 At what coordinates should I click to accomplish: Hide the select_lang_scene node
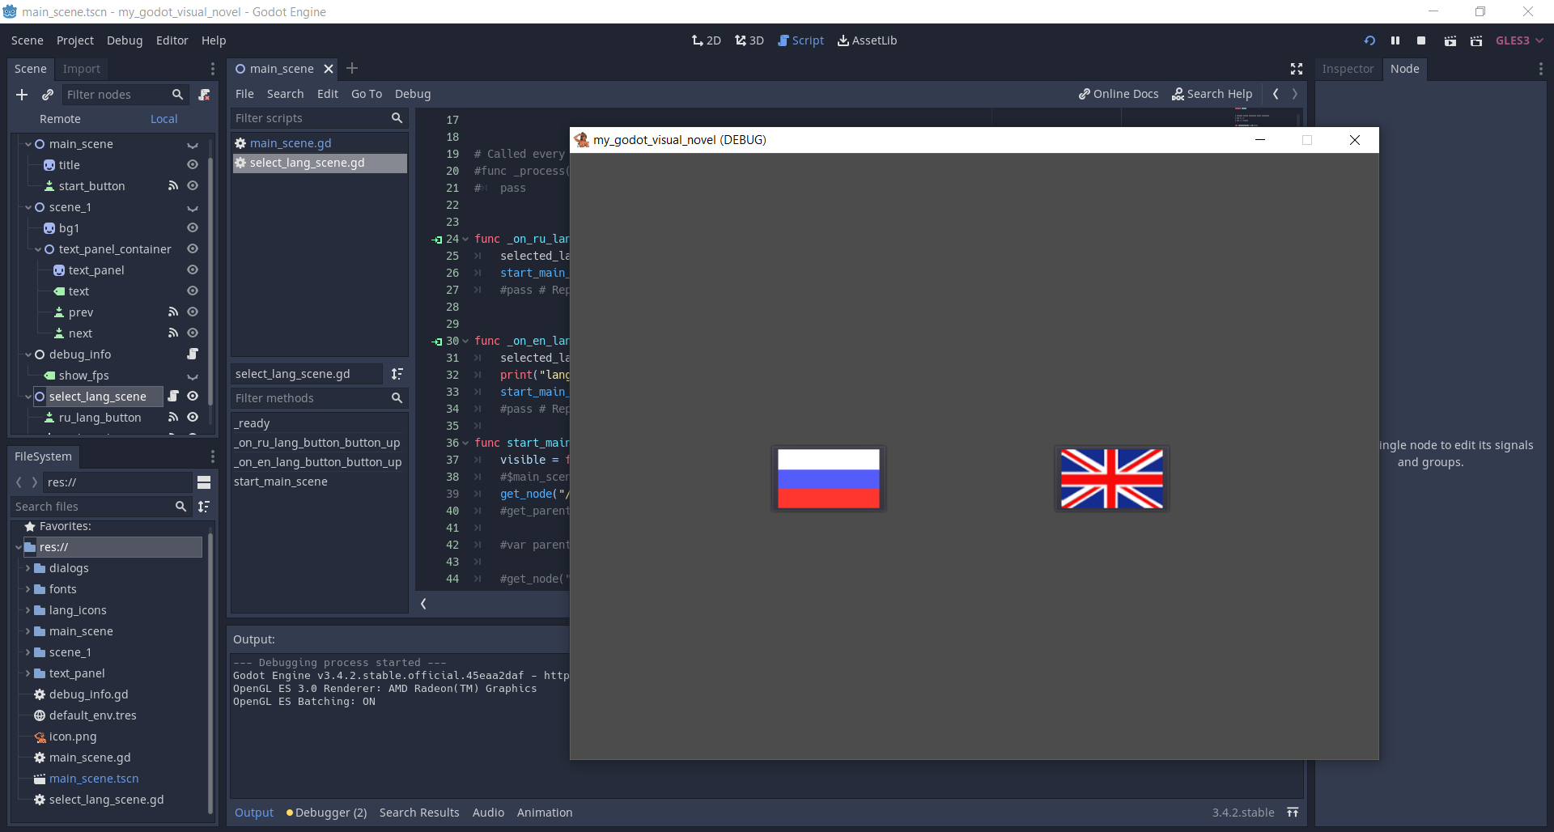pos(193,397)
